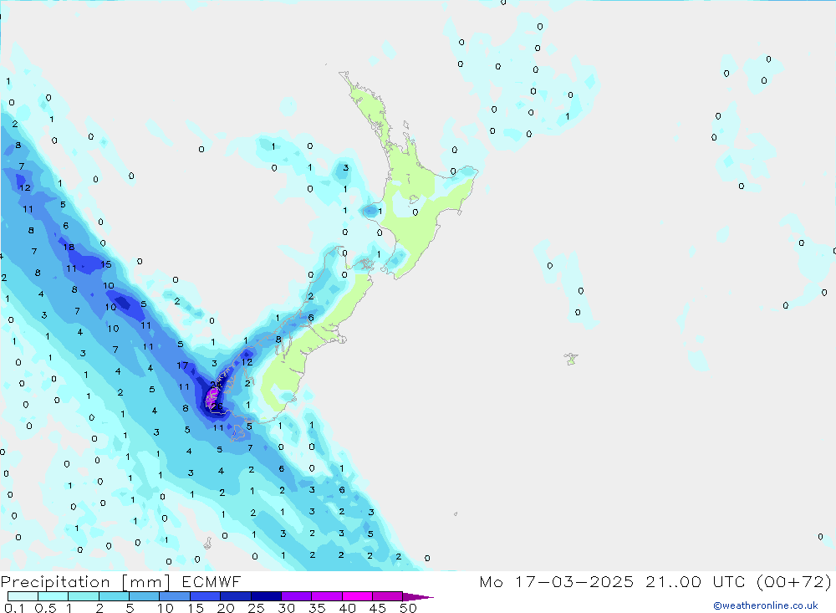
Task: Click the Chatham Islands outline on map
Action: [x=571, y=359]
